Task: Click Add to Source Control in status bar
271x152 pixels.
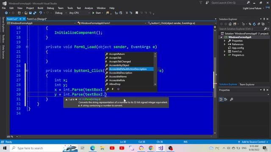Action: [253, 142]
